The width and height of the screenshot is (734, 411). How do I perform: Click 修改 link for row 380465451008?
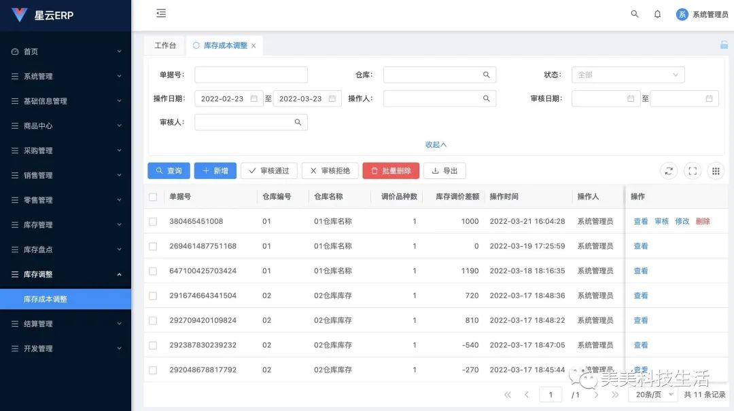point(682,221)
